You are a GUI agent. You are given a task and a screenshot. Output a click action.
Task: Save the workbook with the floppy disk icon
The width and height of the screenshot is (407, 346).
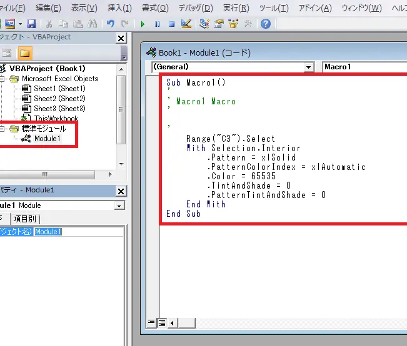click(x=31, y=24)
